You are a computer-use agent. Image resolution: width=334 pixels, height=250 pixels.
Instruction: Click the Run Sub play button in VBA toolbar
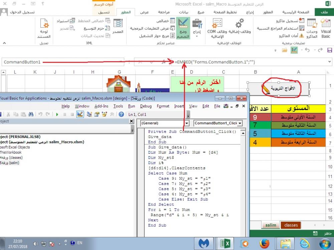pyautogui.click(x=57, y=115)
